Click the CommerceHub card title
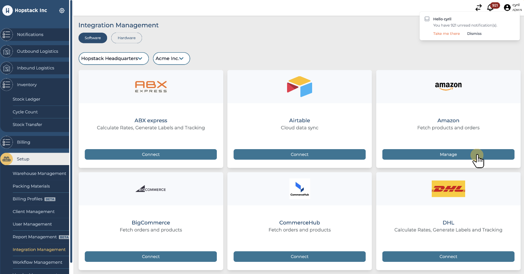The image size is (524, 274). (300, 223)
